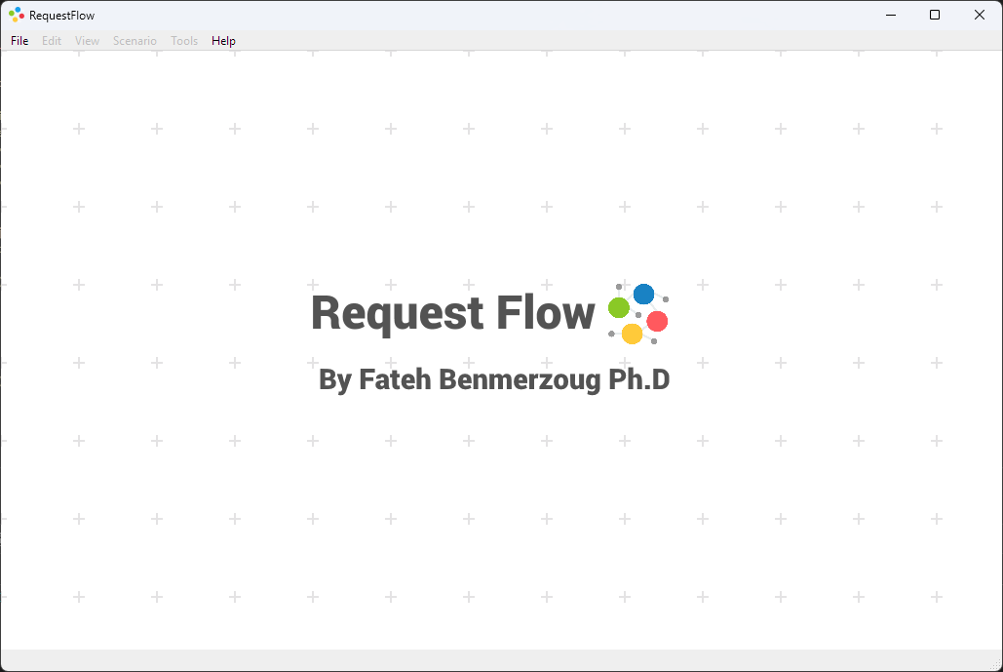The height and width of the screenshot is (672, 1003).
Task: Click the empty status bar at bottom
Action: (x=501, y=659)
